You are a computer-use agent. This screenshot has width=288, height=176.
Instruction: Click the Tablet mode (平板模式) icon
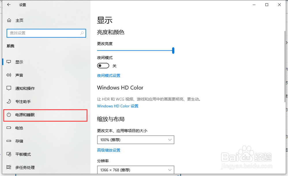tap(9, 154)
